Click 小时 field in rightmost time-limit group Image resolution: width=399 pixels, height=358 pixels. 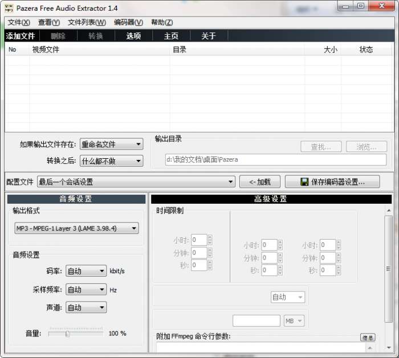[x=328, y=245]
